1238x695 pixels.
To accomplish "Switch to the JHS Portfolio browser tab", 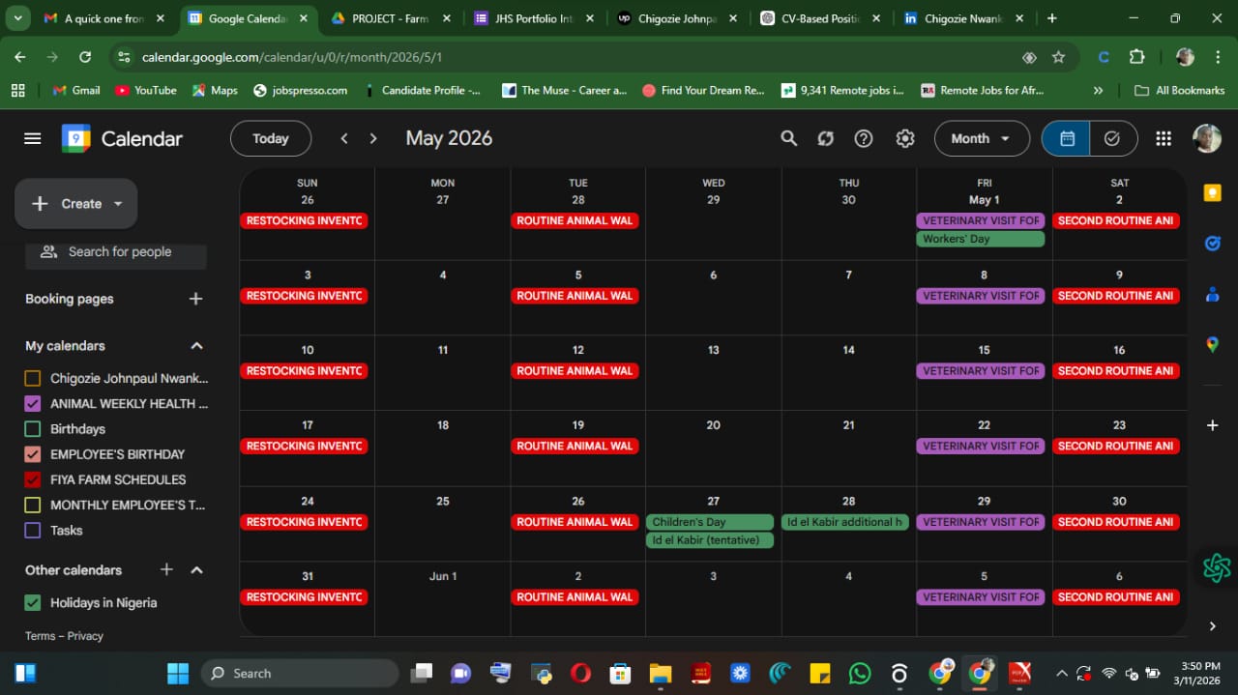I will tap(530, 18).
